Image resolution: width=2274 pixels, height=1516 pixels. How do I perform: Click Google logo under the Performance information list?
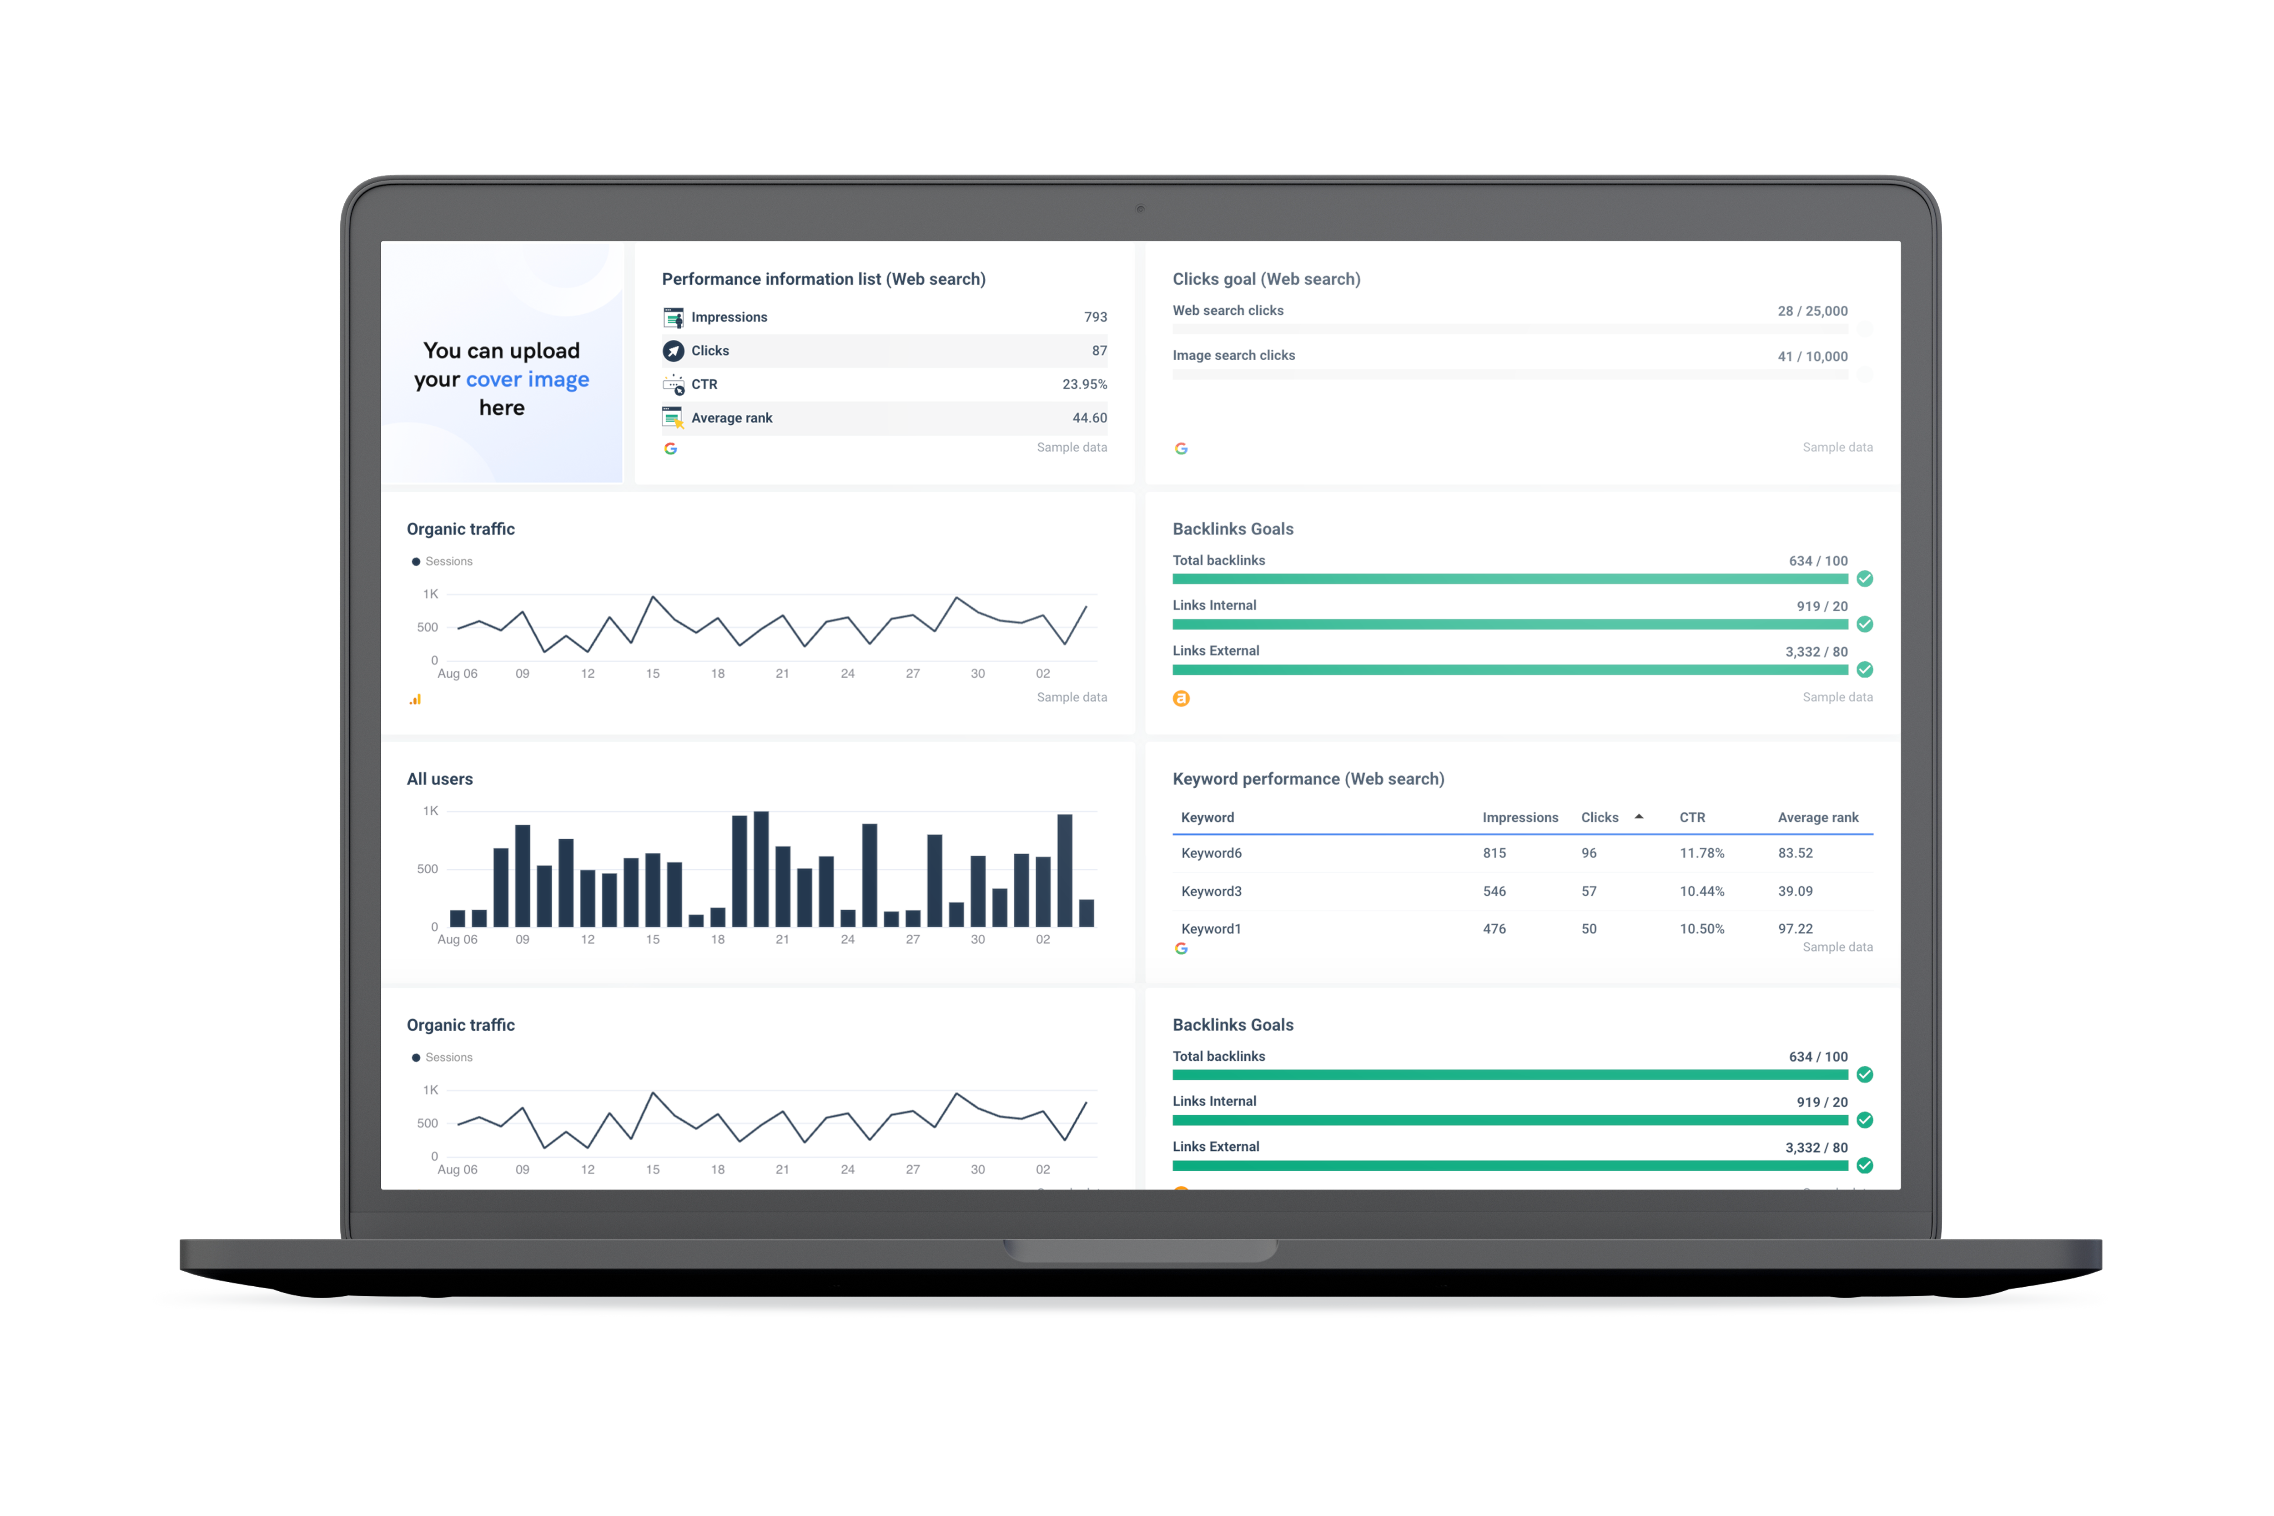coord(670,448)
